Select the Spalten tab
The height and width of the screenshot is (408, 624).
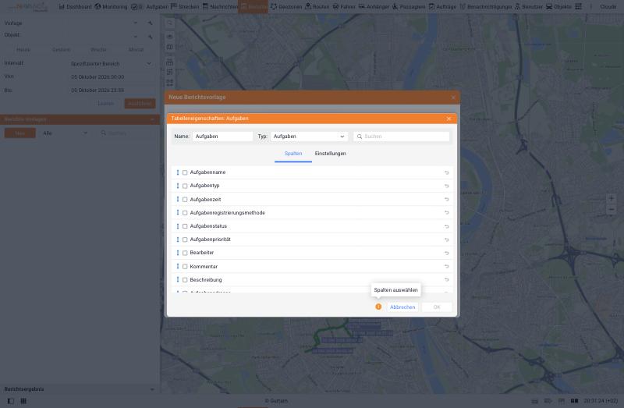click(x=293, y=154)
